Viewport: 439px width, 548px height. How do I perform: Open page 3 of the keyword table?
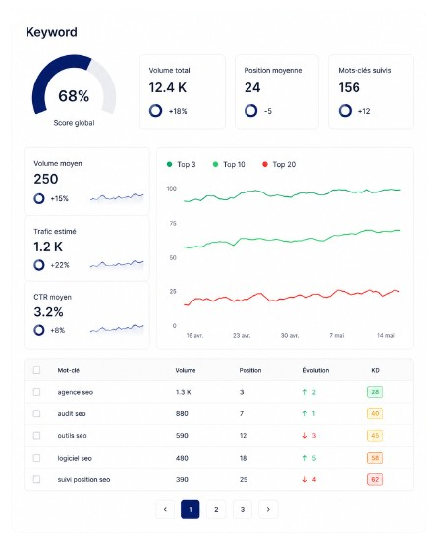click(x=243, y=509)
